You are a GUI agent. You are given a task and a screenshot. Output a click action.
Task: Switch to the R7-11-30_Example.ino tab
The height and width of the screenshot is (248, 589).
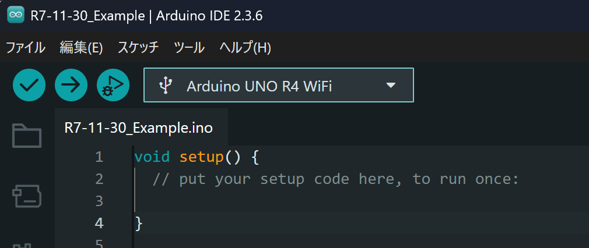tap(139, 127)
